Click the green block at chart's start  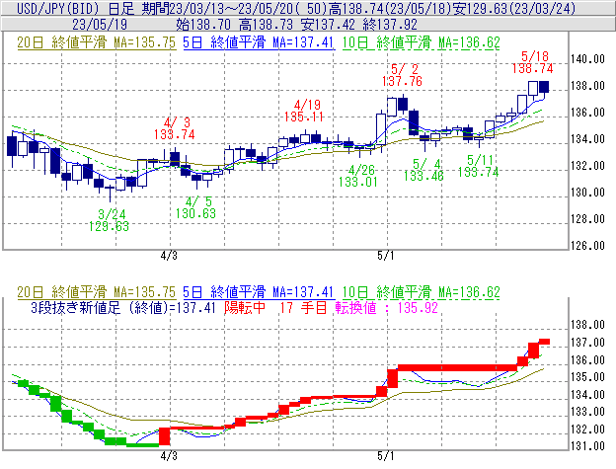tap(23, 383)
